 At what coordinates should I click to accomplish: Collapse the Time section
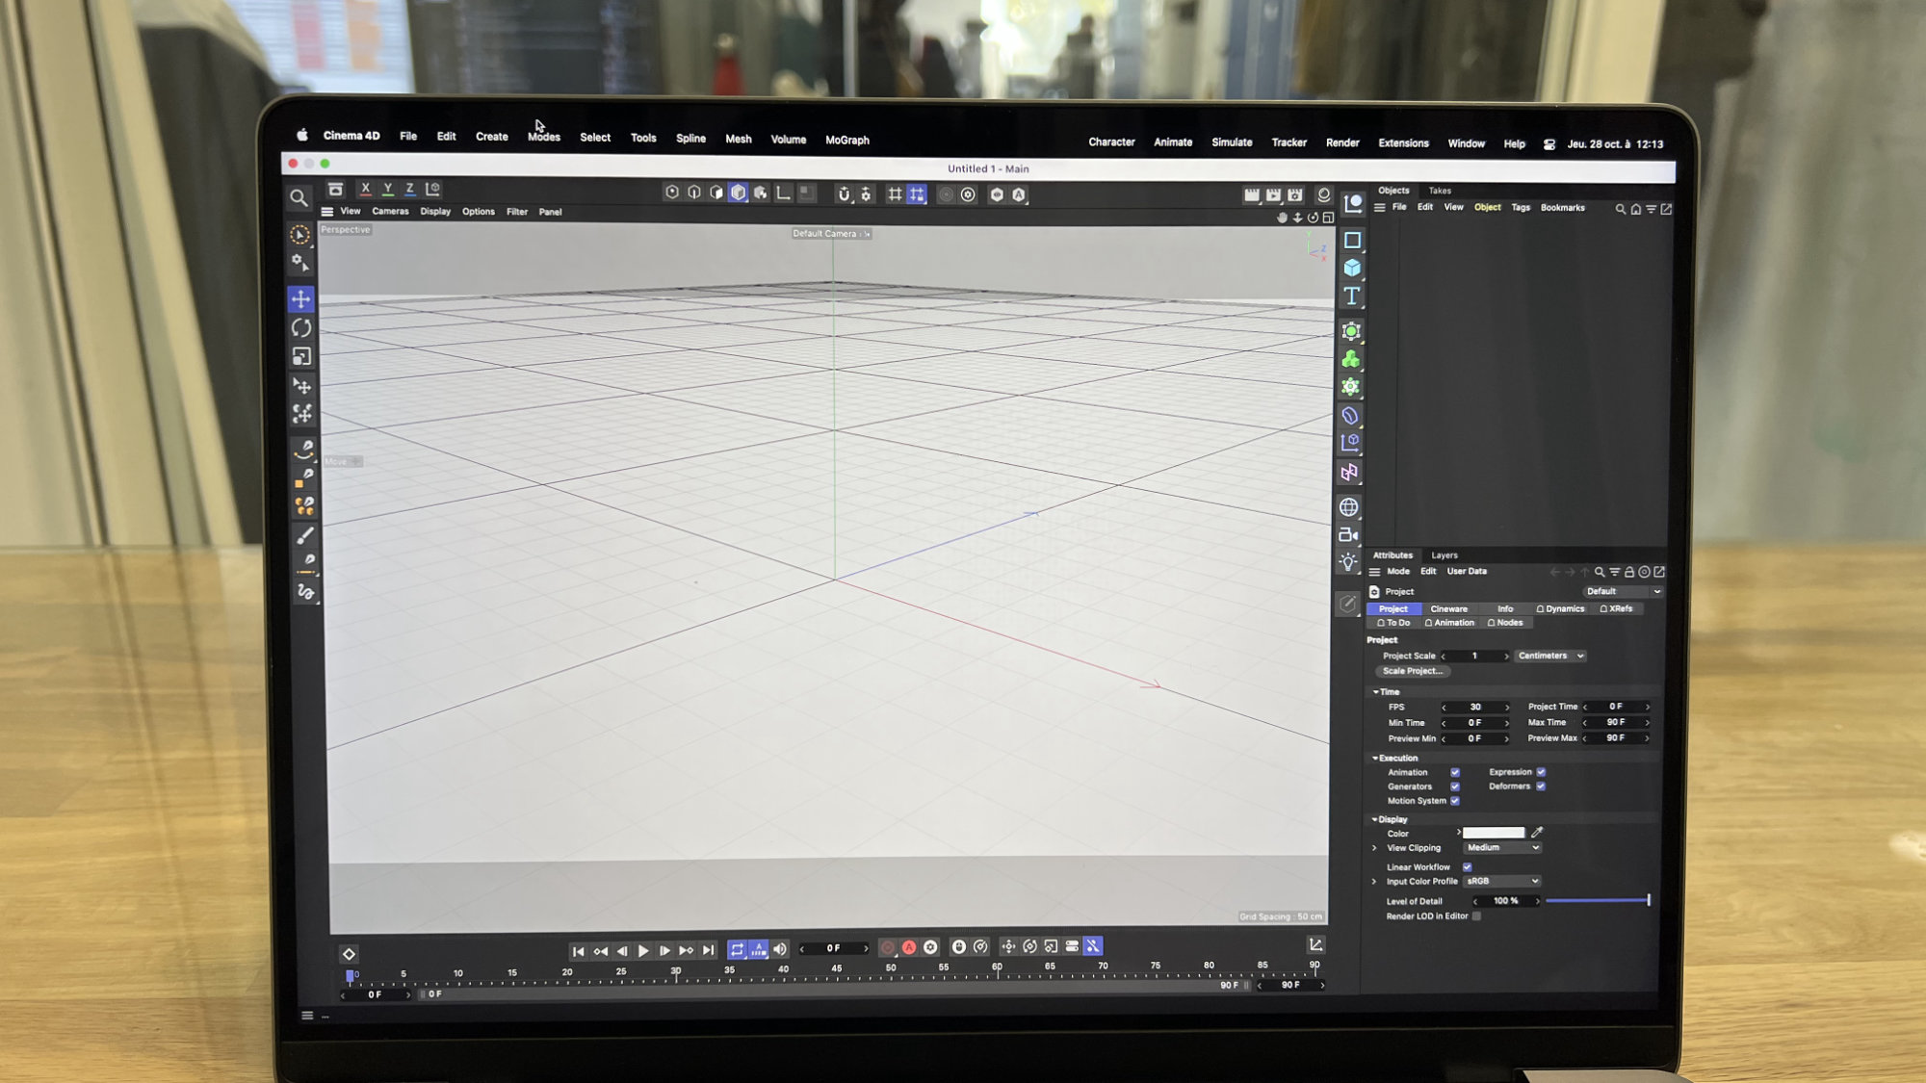click(x=1375, y=692)
